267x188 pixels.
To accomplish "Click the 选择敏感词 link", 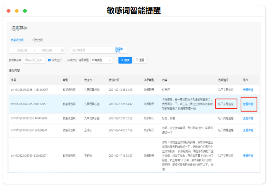I will click(x=119, y=50).
